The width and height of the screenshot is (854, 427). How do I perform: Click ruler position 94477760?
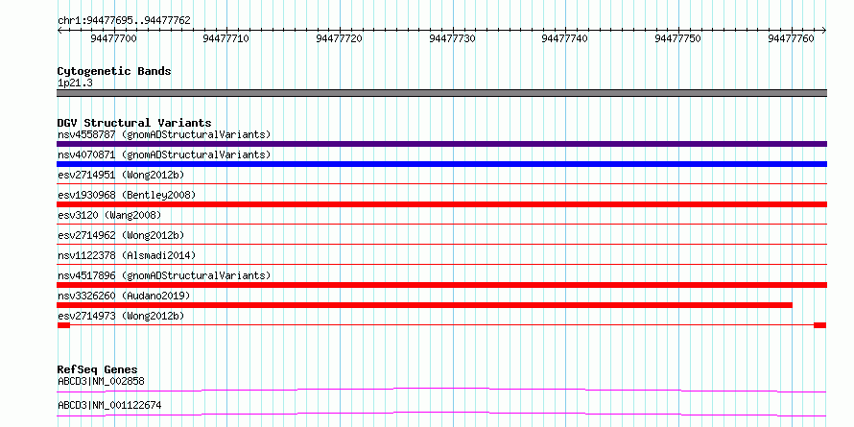[792, 38]
